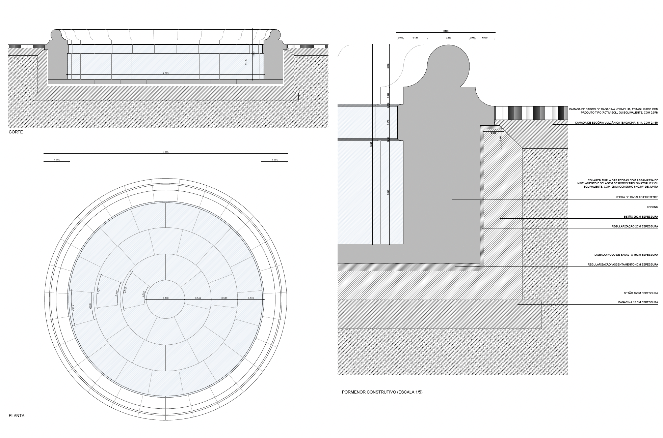Click the 4.095 dimension in the section
663x438 pixels.
[x=165, y=73]
